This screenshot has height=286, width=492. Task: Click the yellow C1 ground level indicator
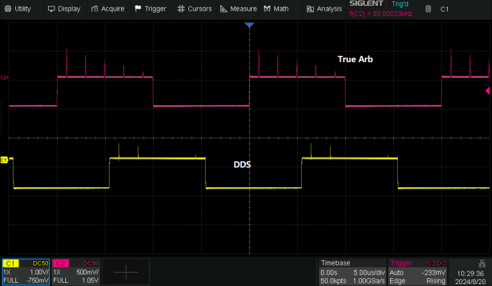[4, 160]
